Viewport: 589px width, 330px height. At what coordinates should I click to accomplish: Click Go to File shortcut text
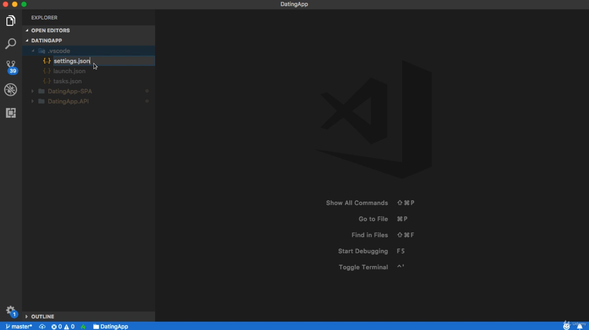point(373,219)
